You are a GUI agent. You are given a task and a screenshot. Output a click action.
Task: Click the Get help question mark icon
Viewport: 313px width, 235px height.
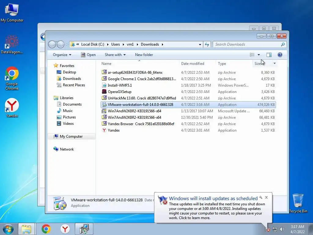click(x=280, y=55)
